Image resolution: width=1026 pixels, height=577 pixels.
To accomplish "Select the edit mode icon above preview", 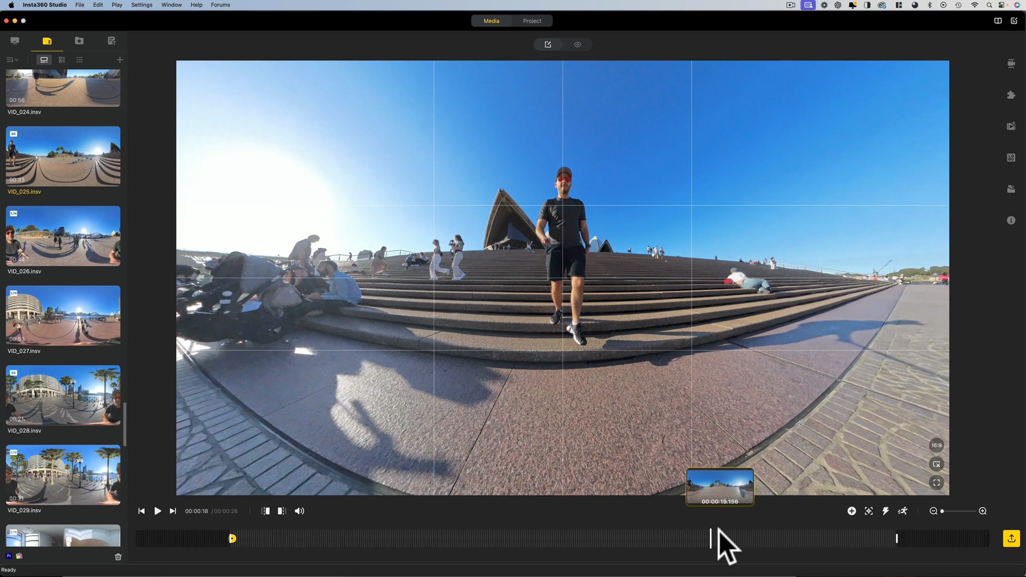I will (x=548, y=44).
